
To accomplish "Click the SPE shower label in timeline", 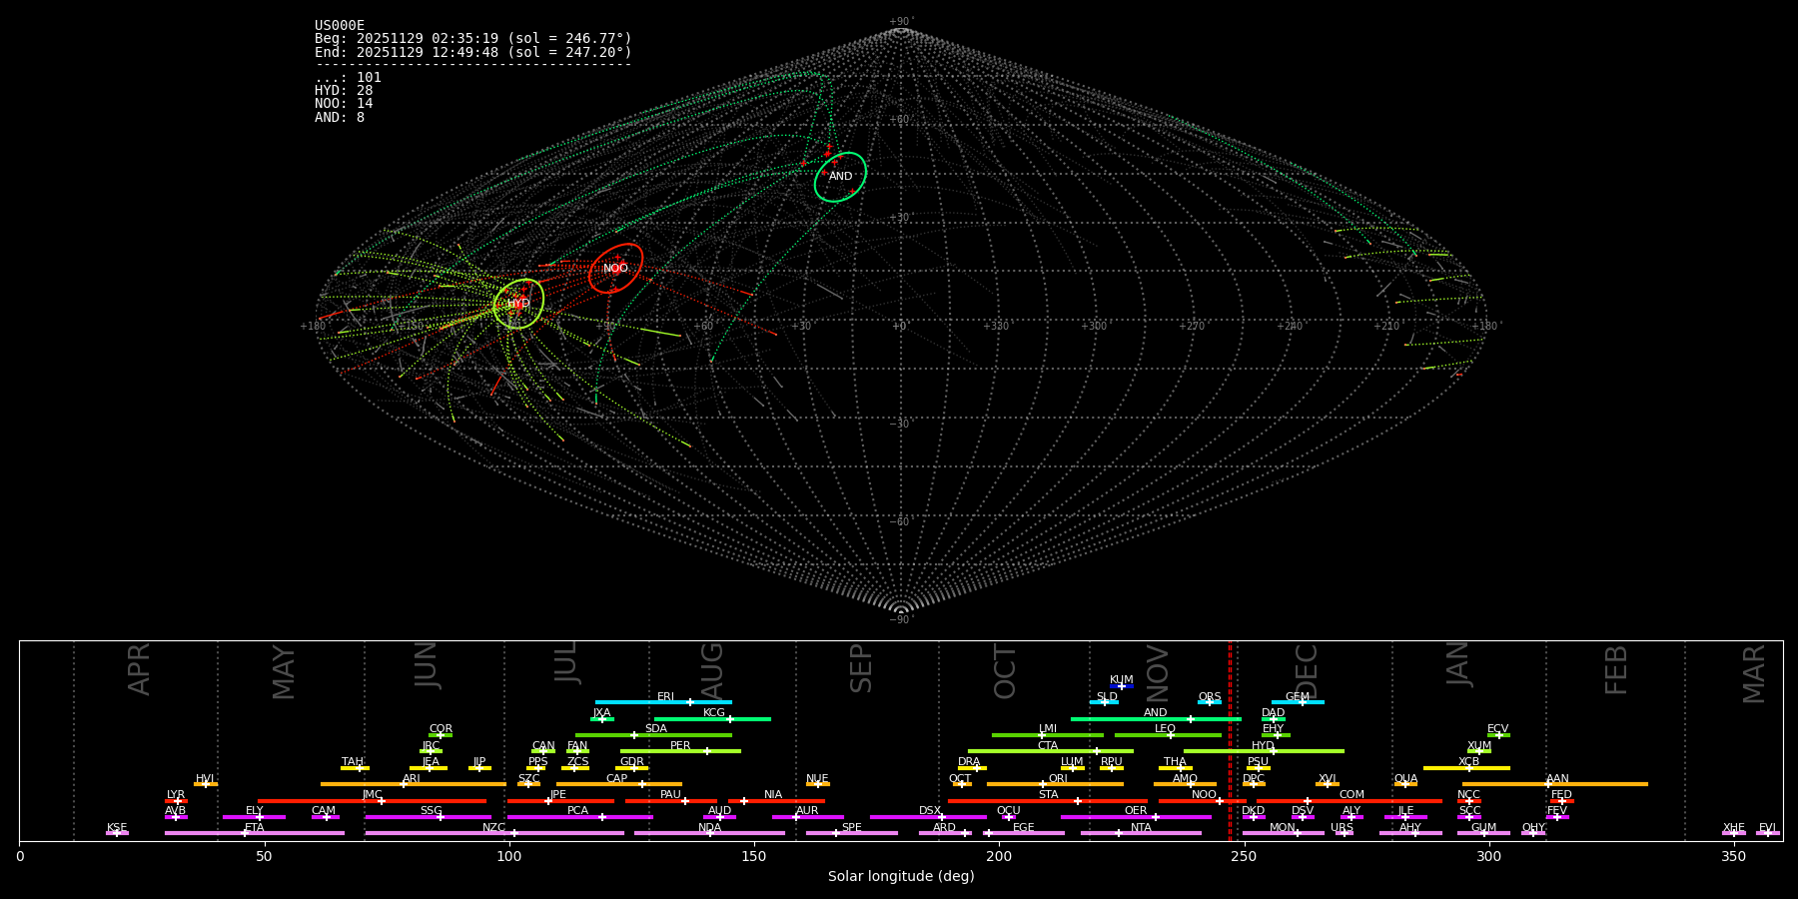I will pyautogui.click(x=851, y=828).
